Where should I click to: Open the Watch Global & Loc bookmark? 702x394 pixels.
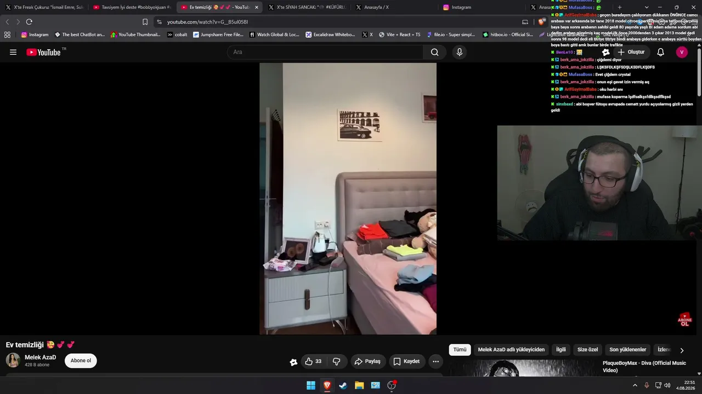274,34
